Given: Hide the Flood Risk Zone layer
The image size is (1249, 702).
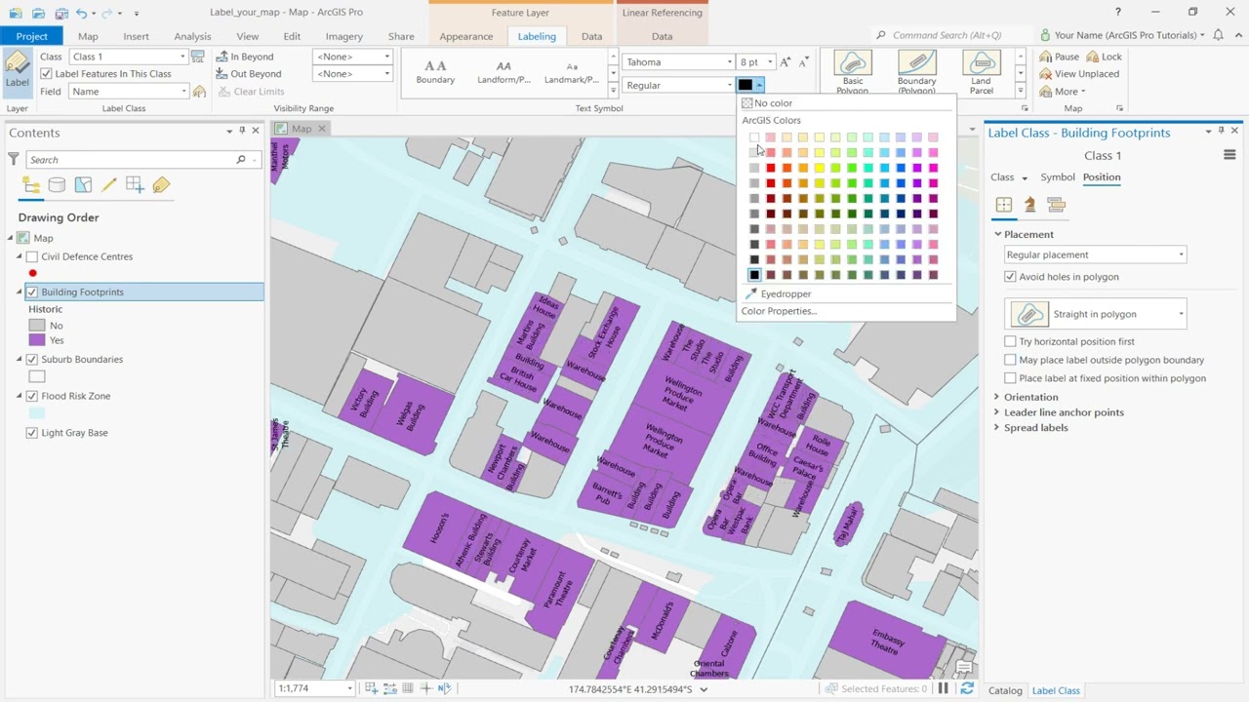Looking at the screenshot, I should [33, 396].
